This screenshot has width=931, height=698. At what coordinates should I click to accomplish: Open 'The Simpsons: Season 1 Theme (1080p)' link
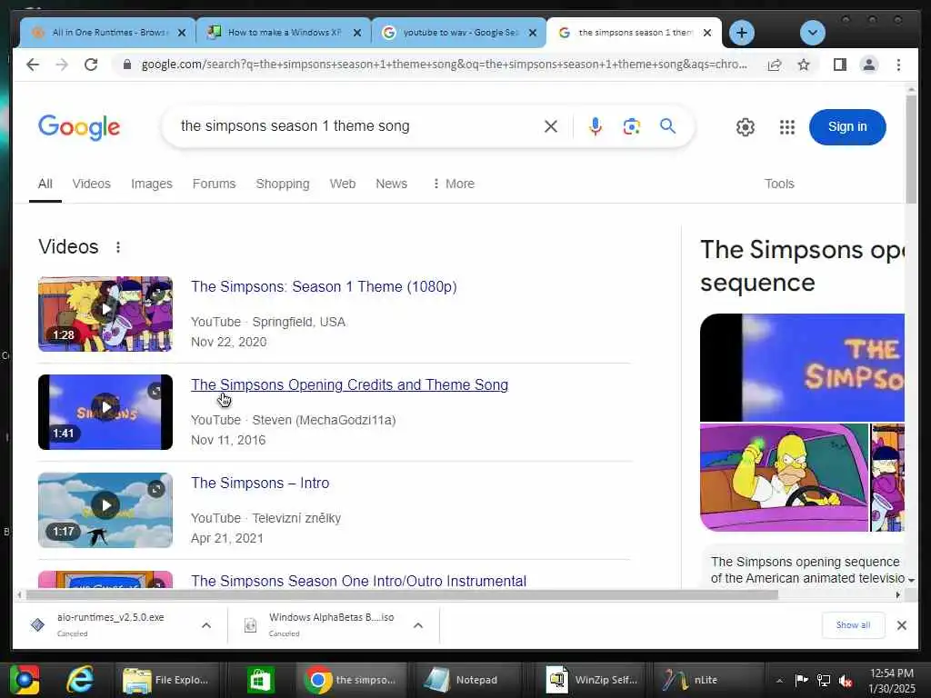click(x=324, y=286)
